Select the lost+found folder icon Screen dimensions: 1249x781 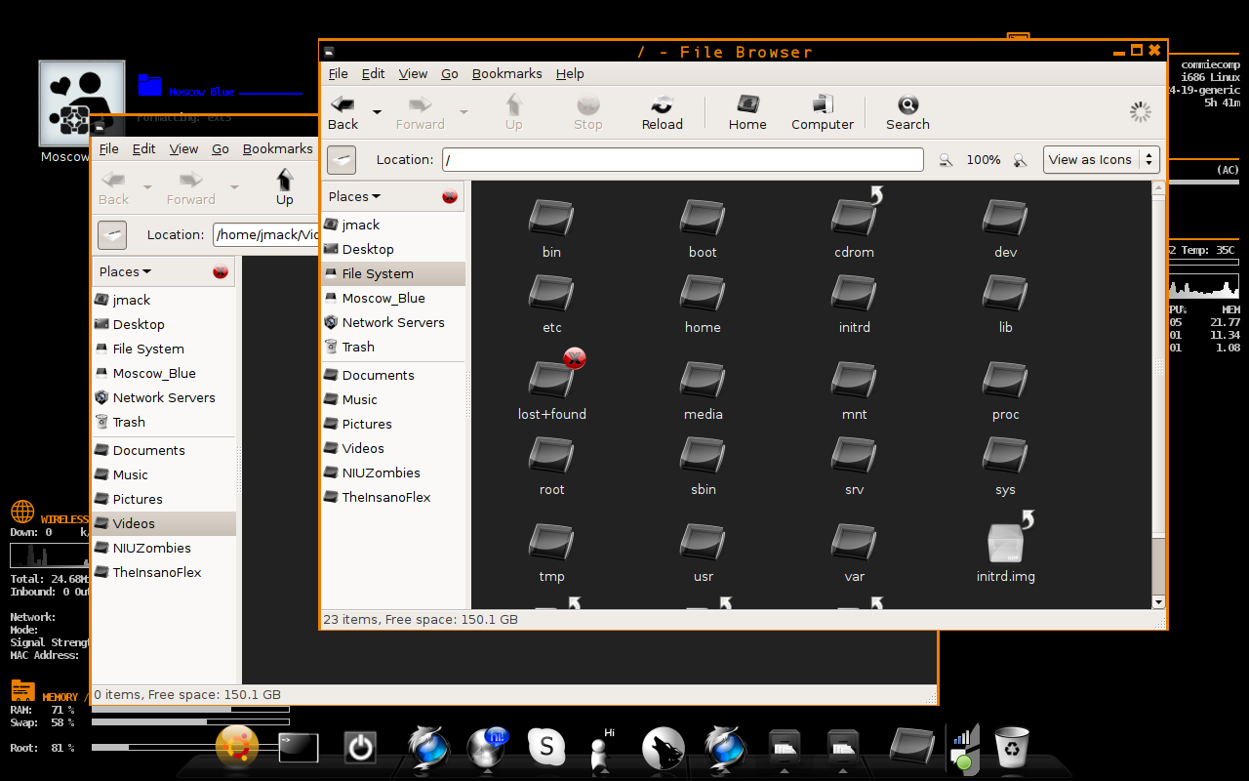coord(551,380)
